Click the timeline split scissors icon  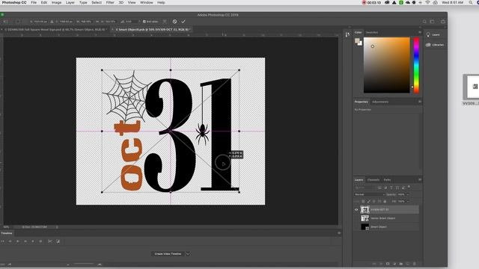click(x=50, y=241)
